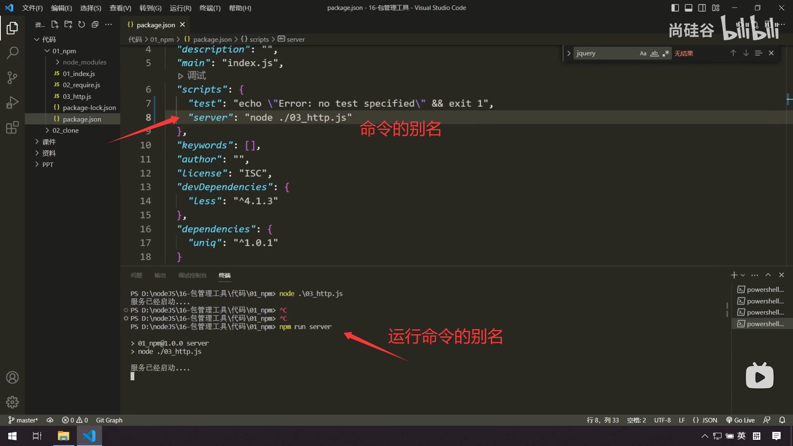This screenshot has width=793, height=446.
Task: Toggle regular expression search option
Action: pyautogui.click(x=665, y=53)
